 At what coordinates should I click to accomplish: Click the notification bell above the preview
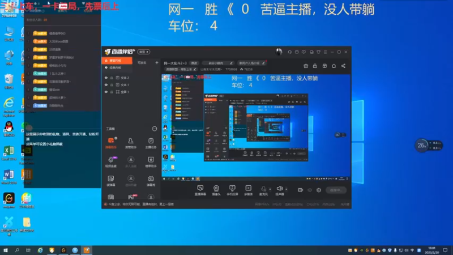[334, 66]
